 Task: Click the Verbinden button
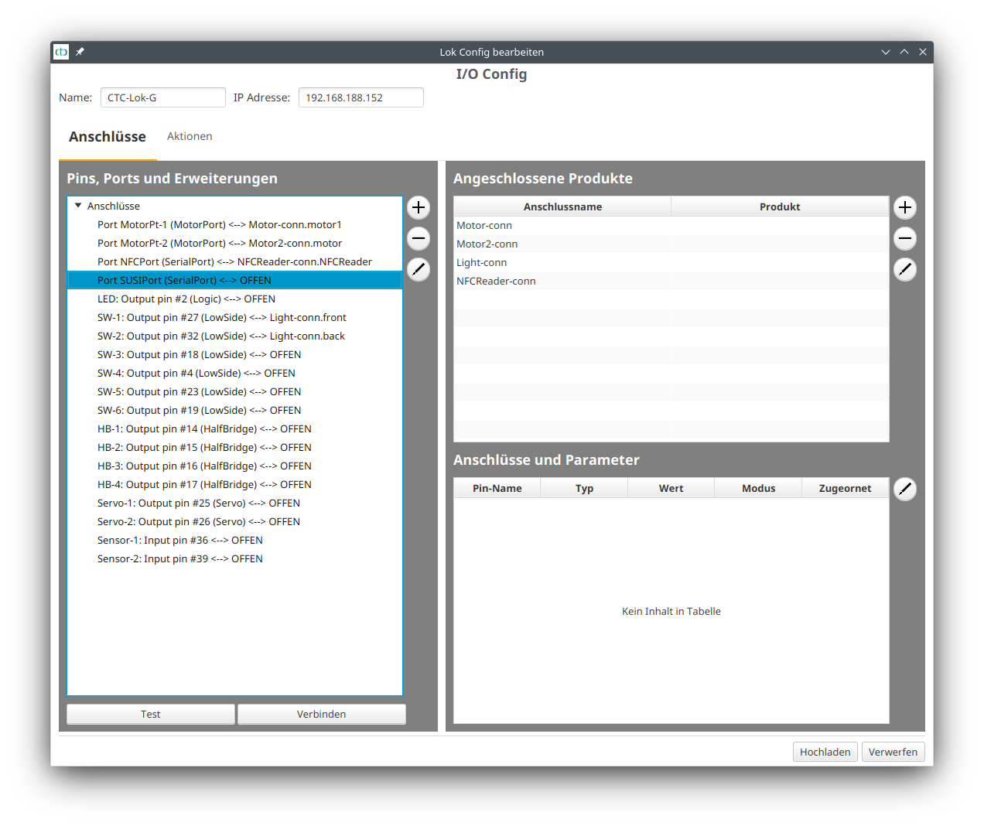tap(321, 714)
